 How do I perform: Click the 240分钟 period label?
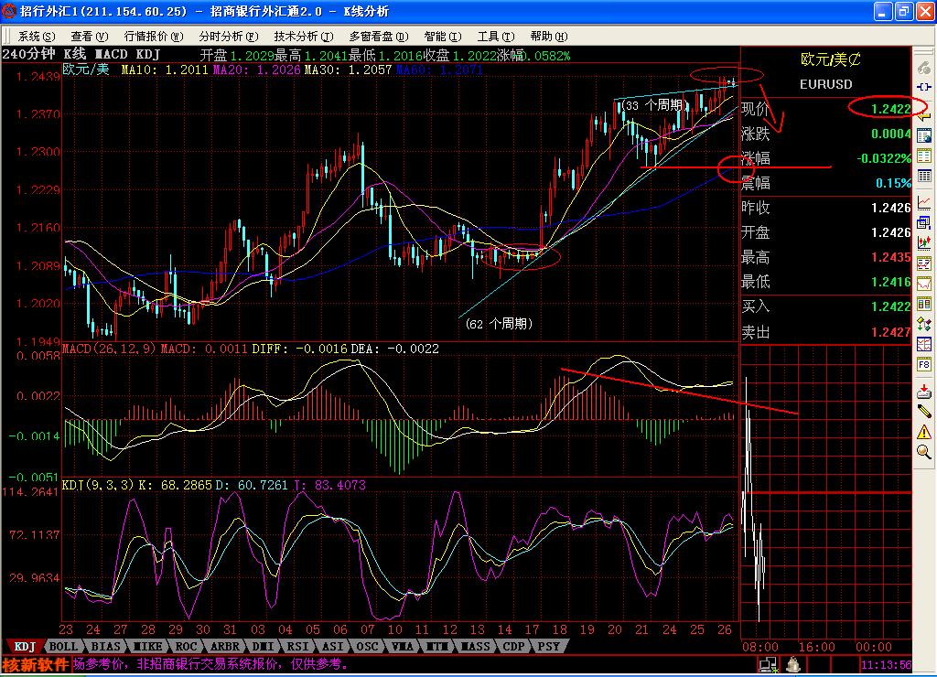(27, 55)
